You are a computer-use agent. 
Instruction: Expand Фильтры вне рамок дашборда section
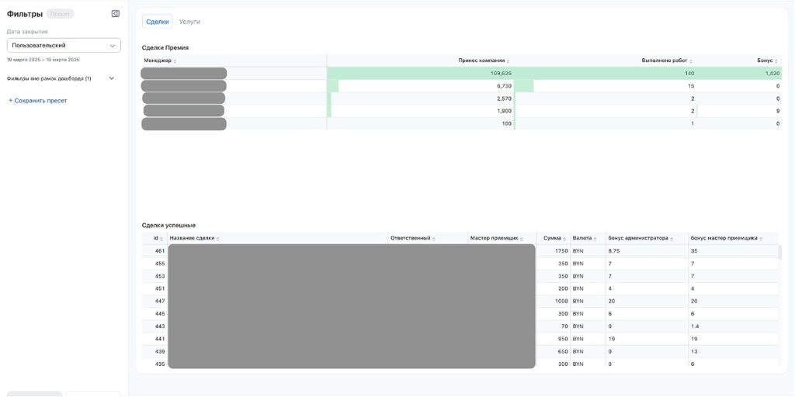111,78
